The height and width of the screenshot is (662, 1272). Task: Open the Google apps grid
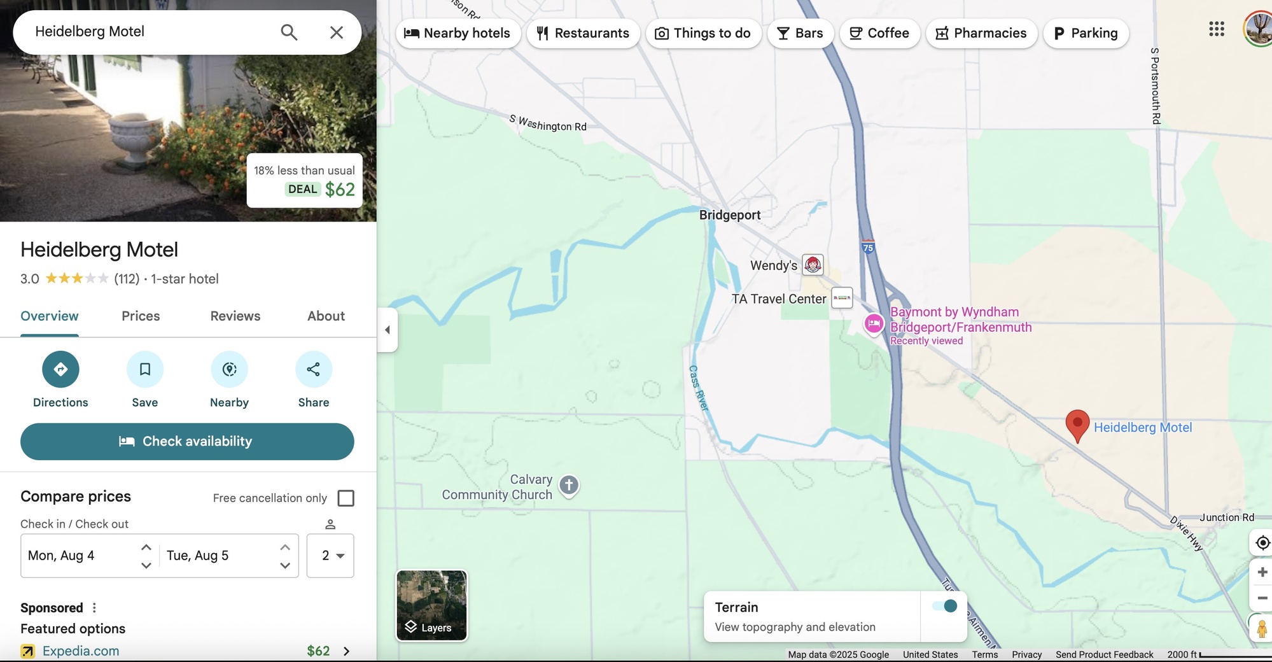coord(1216,29)
